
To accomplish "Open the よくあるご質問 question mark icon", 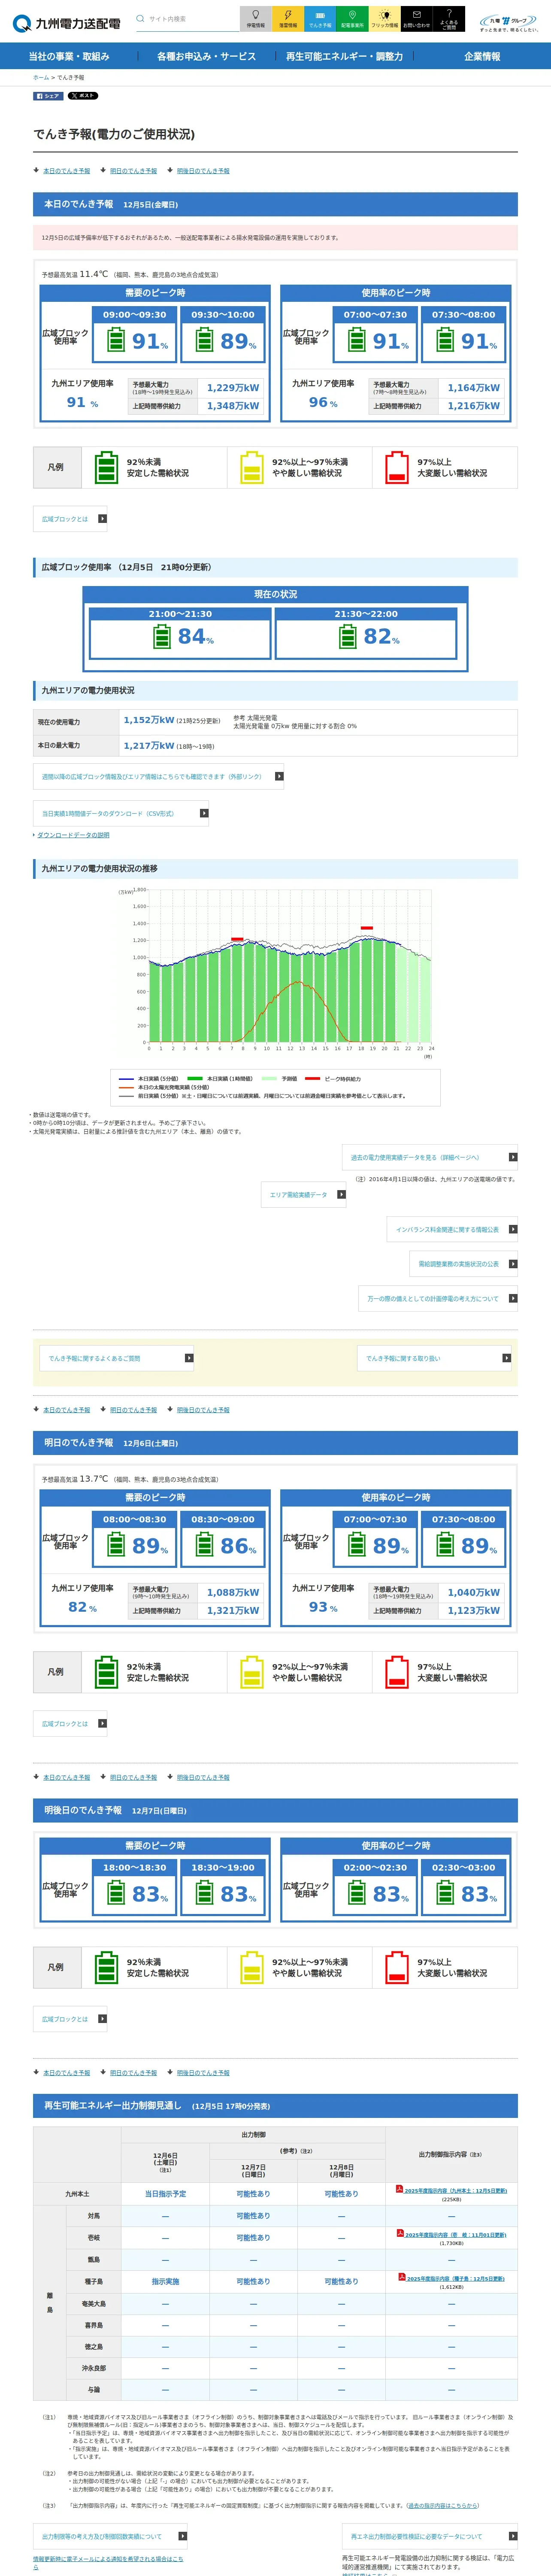I will [x=449, y=19].
